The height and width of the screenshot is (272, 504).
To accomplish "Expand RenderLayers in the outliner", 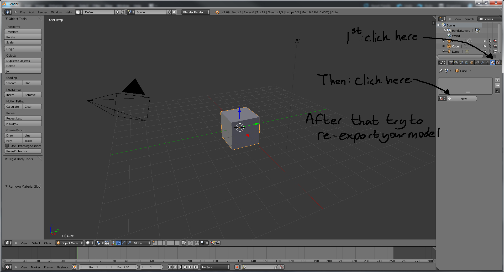I will (x=445, y=30).
